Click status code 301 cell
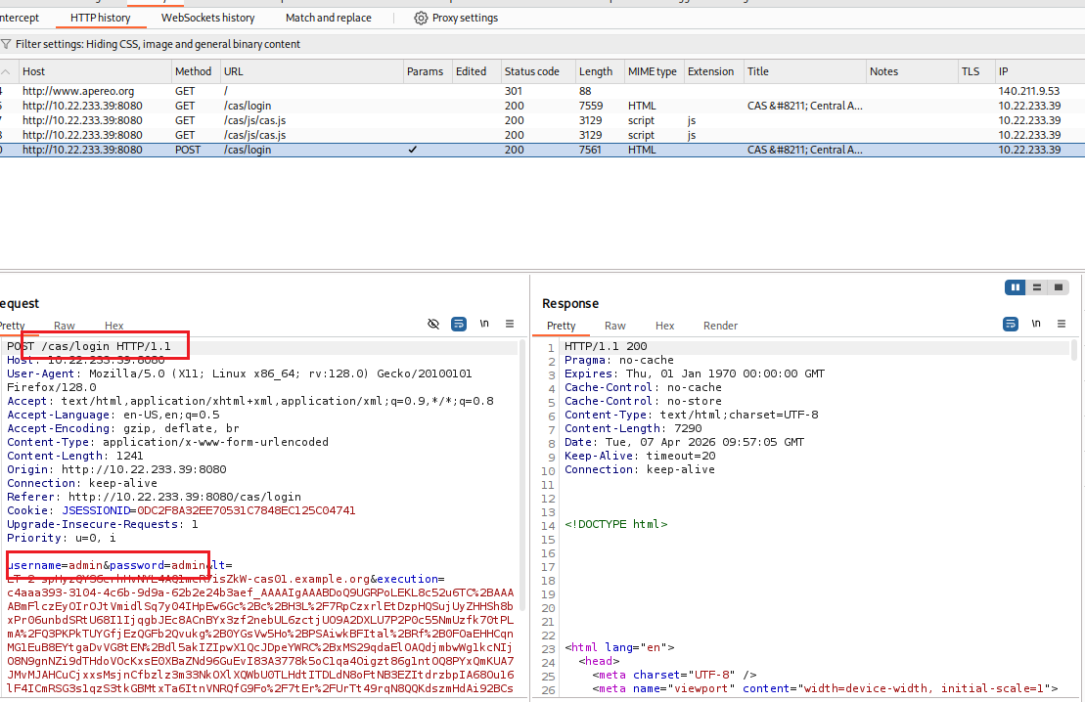1085x702 pixels. [x=515, y=91]
